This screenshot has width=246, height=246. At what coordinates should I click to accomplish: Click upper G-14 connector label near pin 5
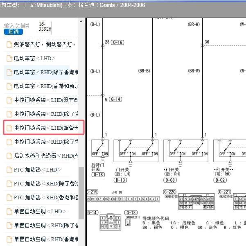pos(115,99)
